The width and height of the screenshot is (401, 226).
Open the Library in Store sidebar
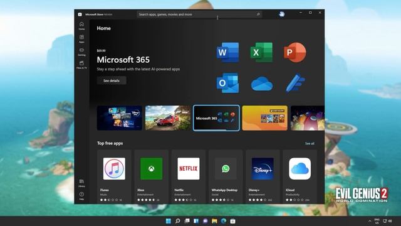[x=81, y=183]
